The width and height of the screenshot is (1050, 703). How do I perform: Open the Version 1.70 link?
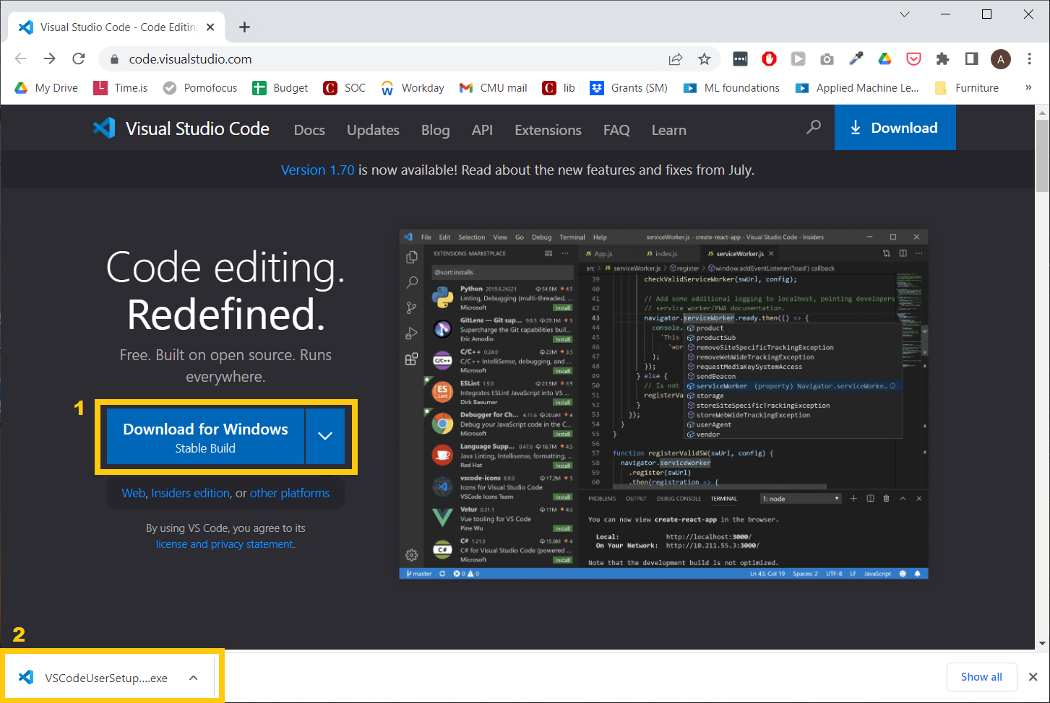tap(317, 170)
